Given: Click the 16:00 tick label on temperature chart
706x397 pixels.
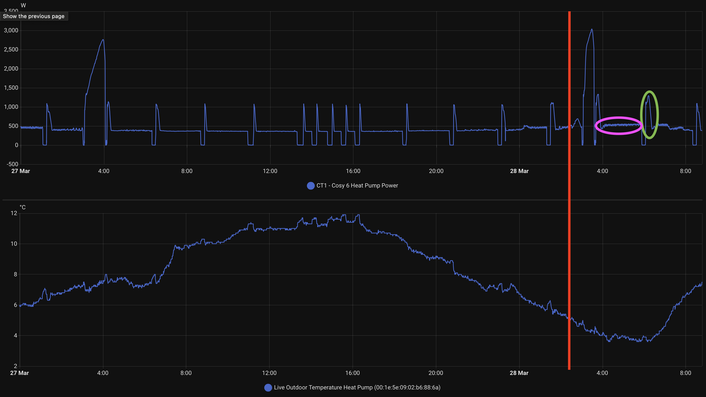Looking at the screenshot, I should point(352,373).
